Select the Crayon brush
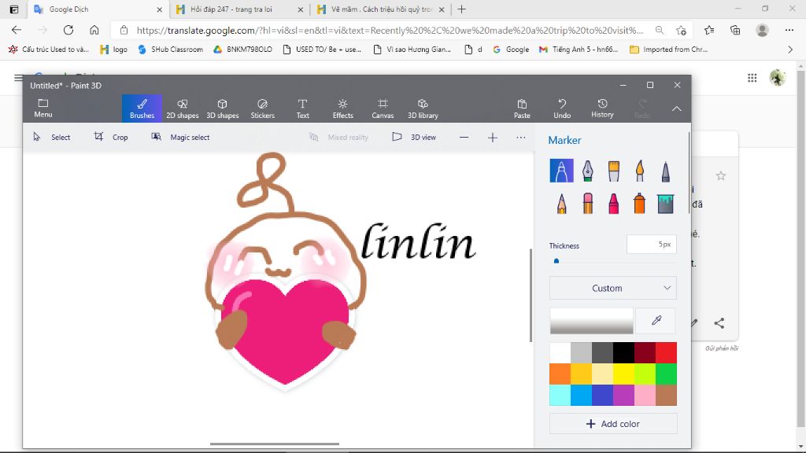 click(614, 204)
